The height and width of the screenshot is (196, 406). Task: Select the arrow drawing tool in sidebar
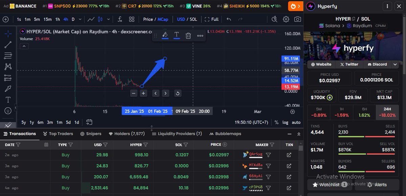click(x=8, y=89)
